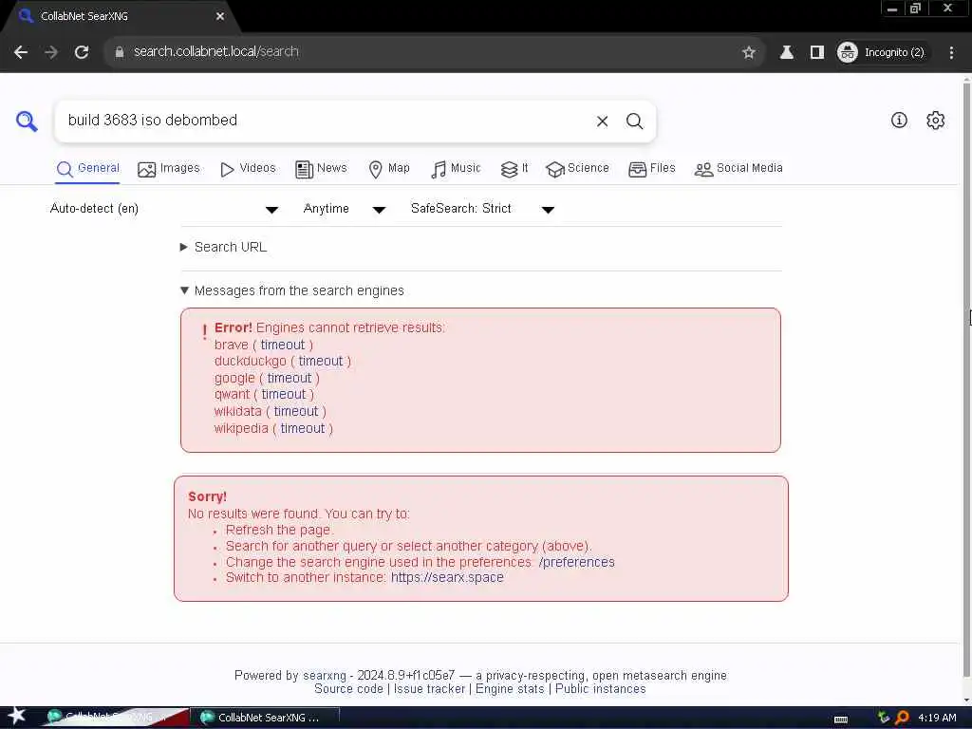The image size is (972, 729).
Task: Switch to Videos category
Action: [248, 169]
